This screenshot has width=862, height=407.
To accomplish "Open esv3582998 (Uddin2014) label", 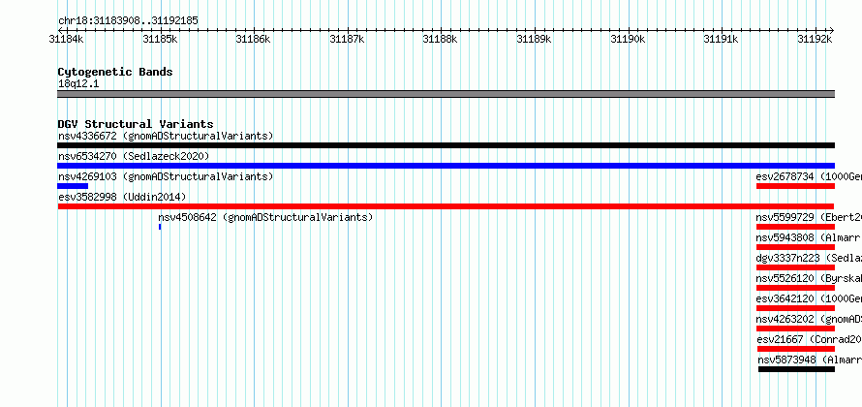I will pos(122,197).
